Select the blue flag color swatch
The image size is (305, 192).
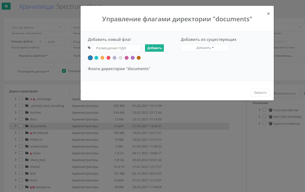[x=90, y=58]
